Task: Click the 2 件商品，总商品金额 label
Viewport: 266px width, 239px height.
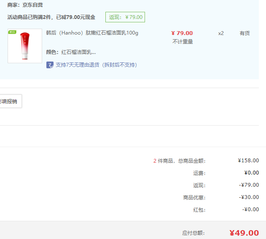Action: (180, 161)
